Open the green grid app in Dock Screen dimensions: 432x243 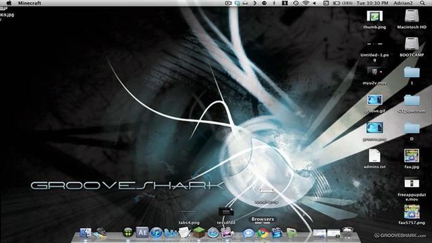point(128,233)
